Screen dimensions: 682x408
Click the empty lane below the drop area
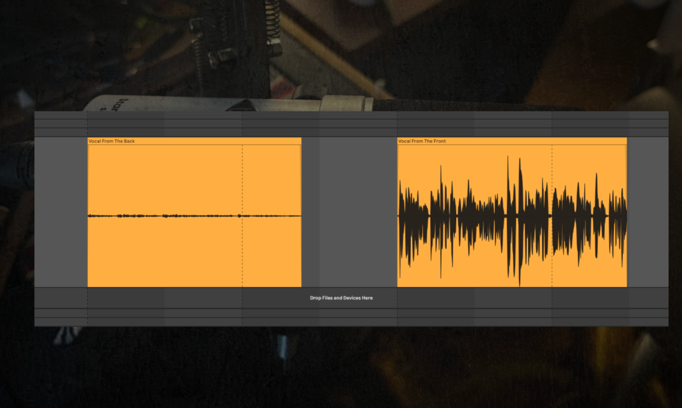pyautogui.click(x=341, y=314)
